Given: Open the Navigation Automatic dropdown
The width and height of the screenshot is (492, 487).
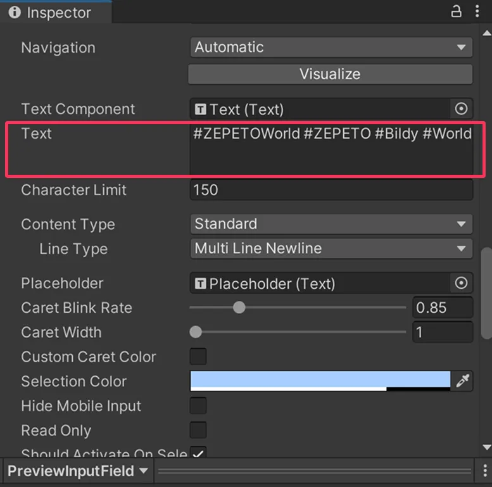Looking at the screenshot, I should click(x=331, y=47).
